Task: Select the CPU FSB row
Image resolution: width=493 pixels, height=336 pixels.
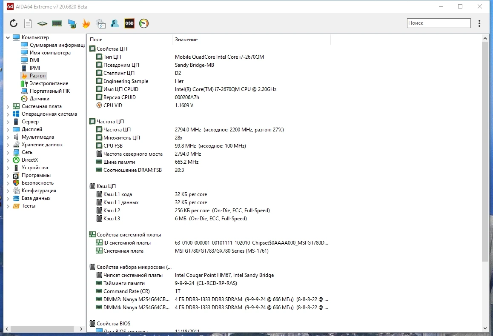Action: (x=209, y=146)
